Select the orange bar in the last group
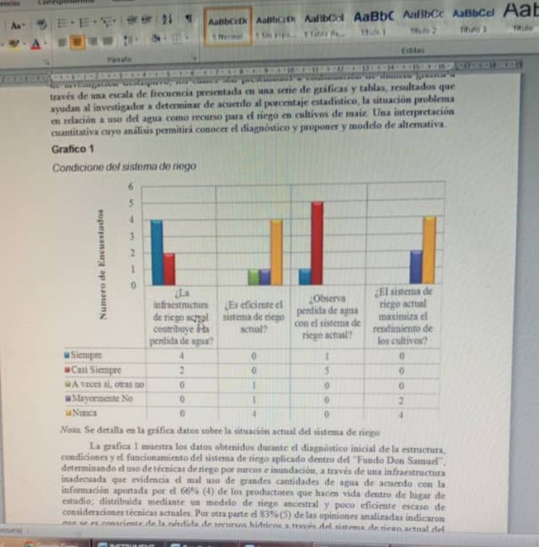 (430, 250)
